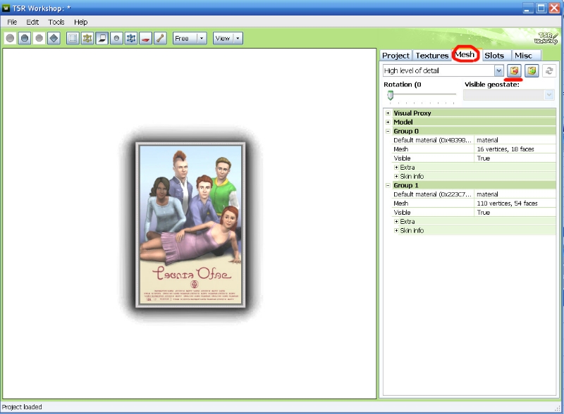Click the Rotation slider handle
Viewport: 564px width, 414px height.
[x=390, y=95]
